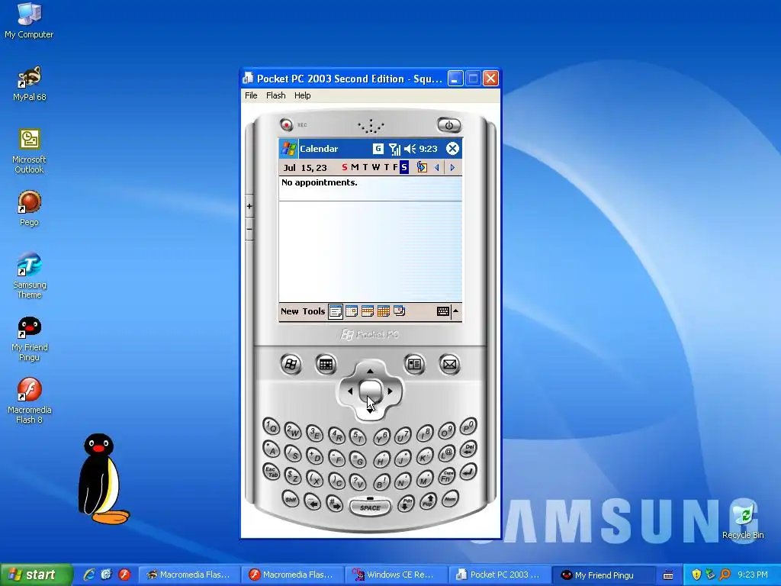
Task: Open the emulator Flash menu
Action: tap(275, 95)
